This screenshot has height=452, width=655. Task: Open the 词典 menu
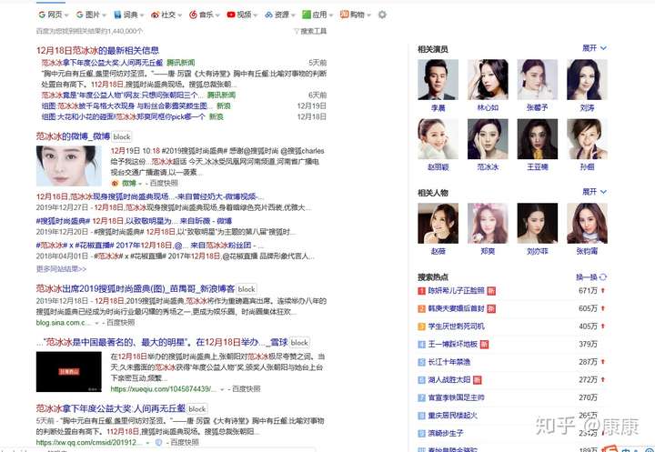click(129, 15)
